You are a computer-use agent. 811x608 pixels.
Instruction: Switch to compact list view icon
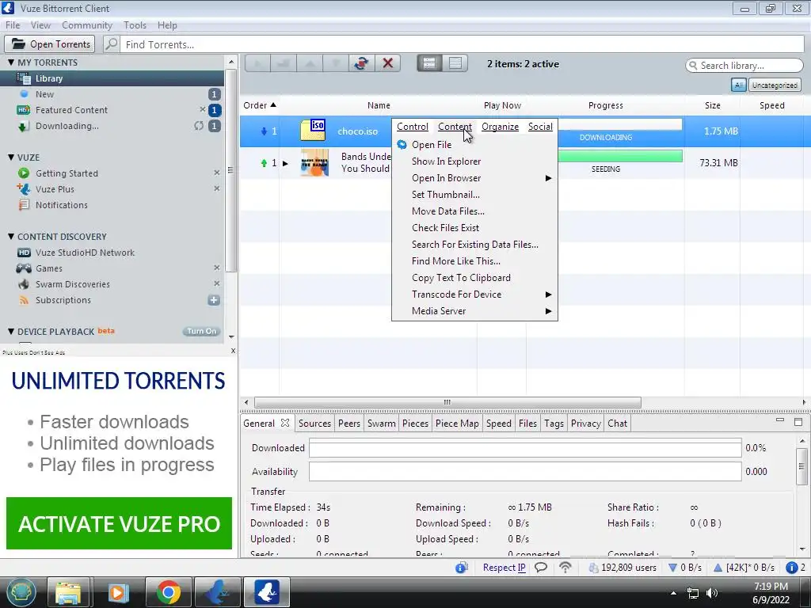[455, 63]
